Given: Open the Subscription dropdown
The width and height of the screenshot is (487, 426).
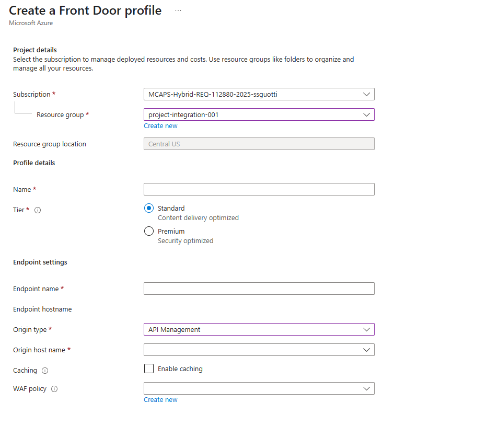Looking at the screenshot, I should [x=259, y=95].
